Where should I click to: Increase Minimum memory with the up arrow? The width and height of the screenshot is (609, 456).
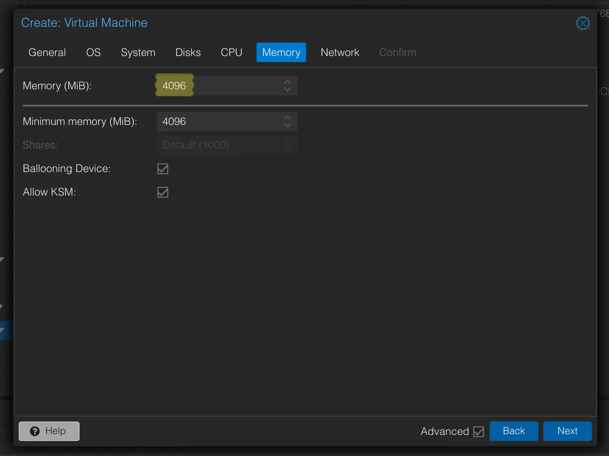pyautogui.click(x=287, y=118)
